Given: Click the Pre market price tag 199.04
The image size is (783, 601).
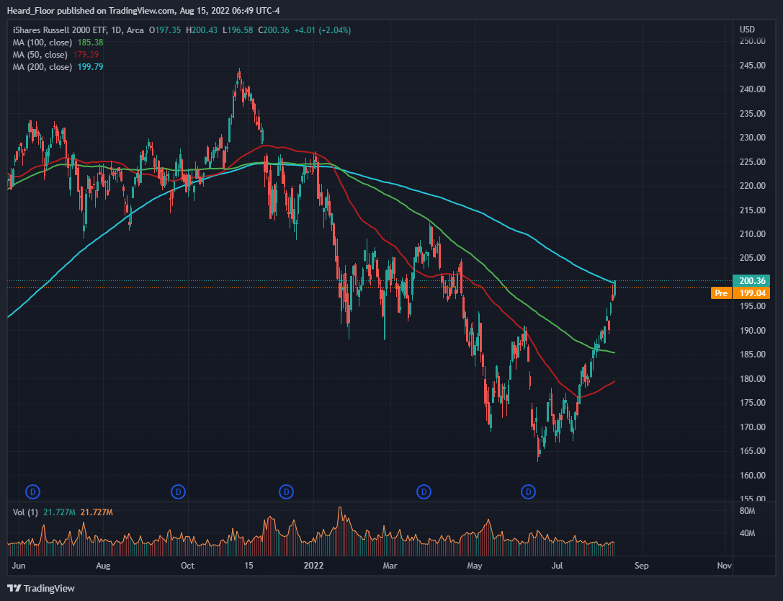Looking at the screenshot, I should tap(751, 293).
